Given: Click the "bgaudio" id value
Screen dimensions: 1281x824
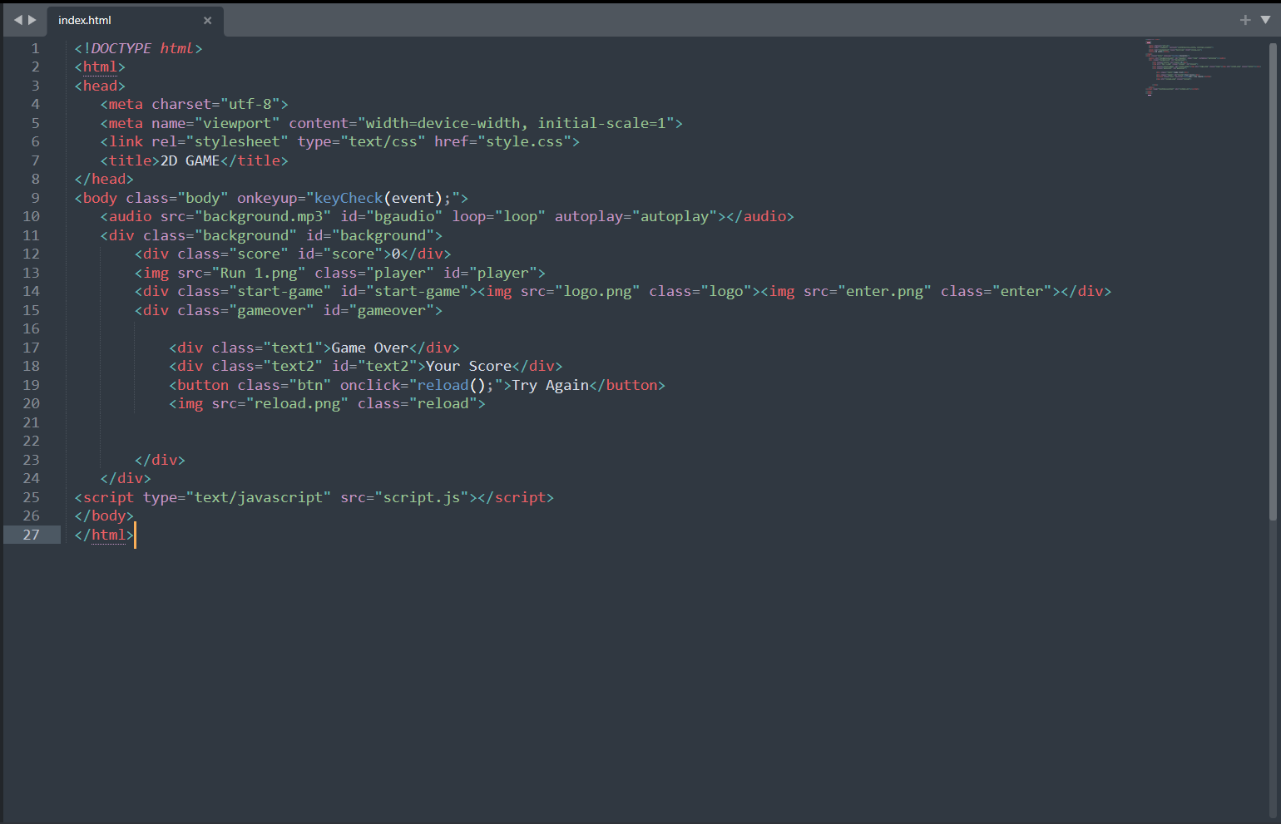Looking at the screenshot, I should (x=404, y=216).
